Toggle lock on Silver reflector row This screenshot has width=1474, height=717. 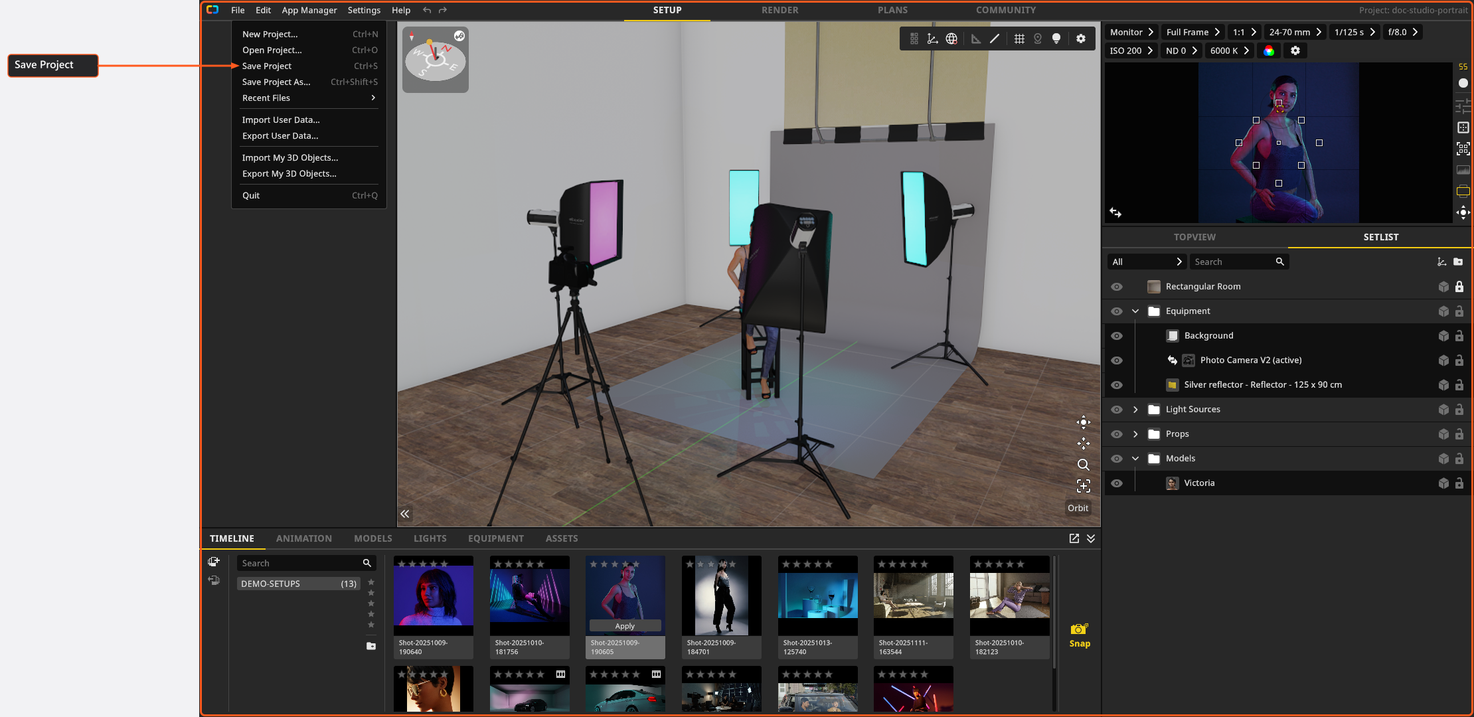[1459, 385]
